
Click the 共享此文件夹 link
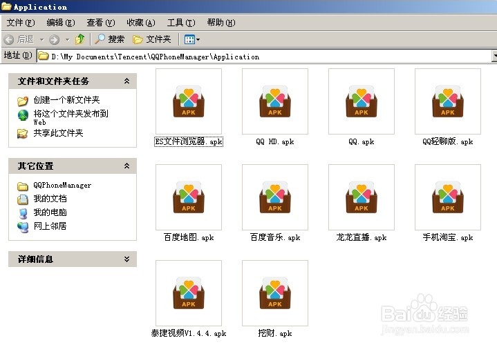[x=58, y=133]
